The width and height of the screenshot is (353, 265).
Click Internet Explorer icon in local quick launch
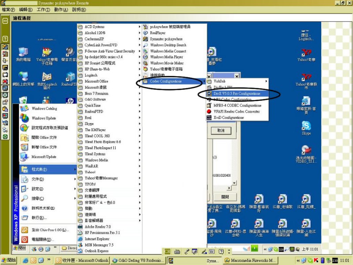click(26, 261)
